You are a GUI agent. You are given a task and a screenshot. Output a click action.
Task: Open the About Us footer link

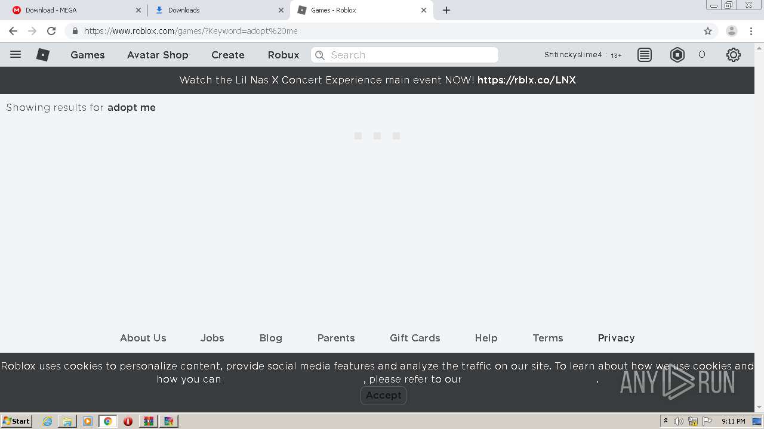coord(143,338)
